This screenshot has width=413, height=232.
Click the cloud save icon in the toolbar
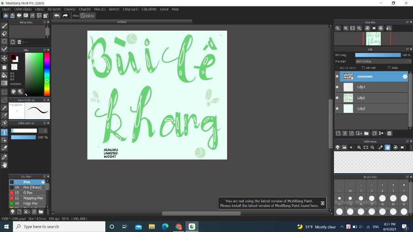6,16
